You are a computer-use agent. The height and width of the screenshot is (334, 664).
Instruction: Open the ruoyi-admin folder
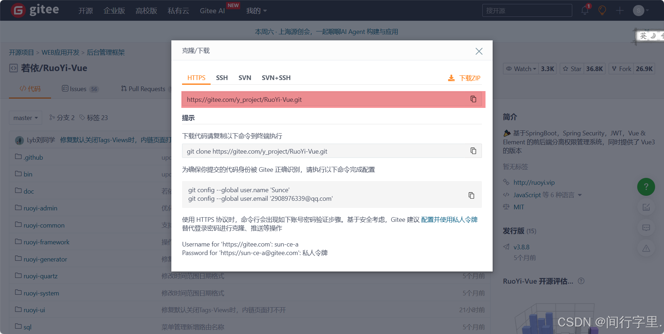(x=40, y=208)
